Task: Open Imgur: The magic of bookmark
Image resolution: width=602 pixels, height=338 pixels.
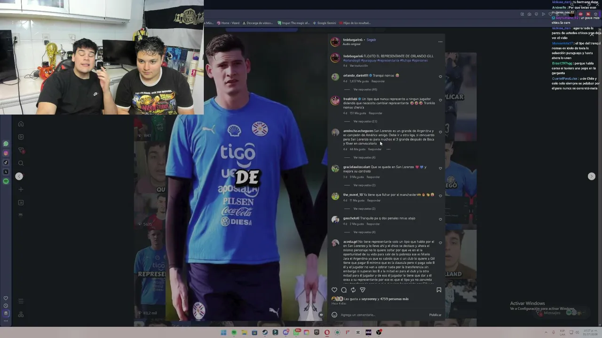Action: tap(293, 23)
